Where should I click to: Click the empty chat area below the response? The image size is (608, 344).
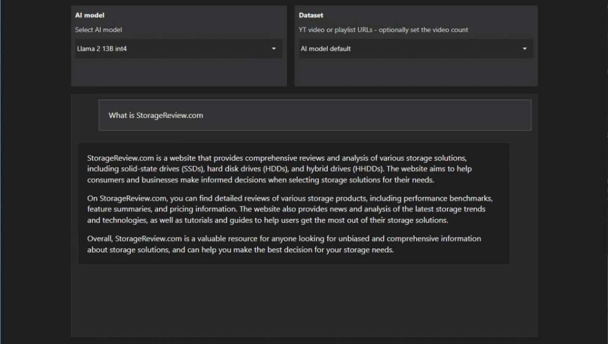tap(305, 300)
